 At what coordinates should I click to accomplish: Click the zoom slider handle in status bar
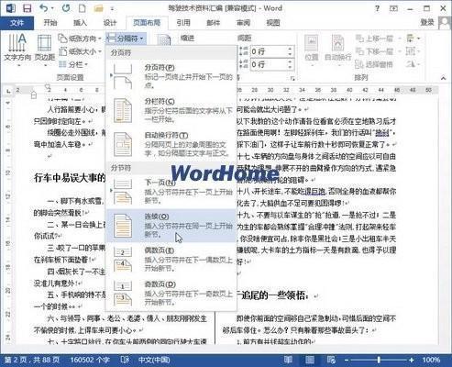click(x=379, y=360)
